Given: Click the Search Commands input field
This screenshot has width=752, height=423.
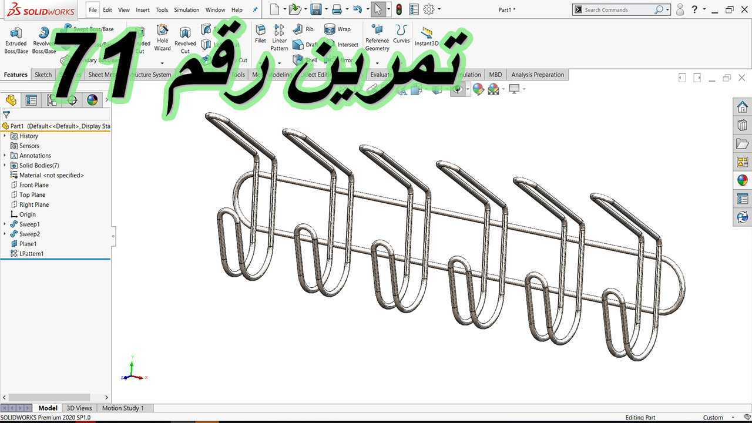Looking at the screenshot, I should tap(619, 9).
